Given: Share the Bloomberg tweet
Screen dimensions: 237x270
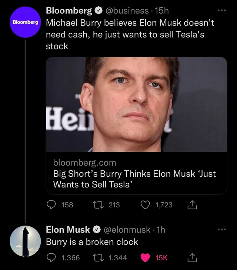Looking at the screenshot, I should [x=193, y=204].
